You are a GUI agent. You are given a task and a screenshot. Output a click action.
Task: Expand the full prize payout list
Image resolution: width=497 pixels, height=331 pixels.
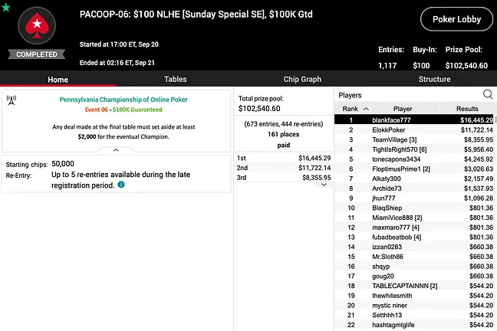324,185
